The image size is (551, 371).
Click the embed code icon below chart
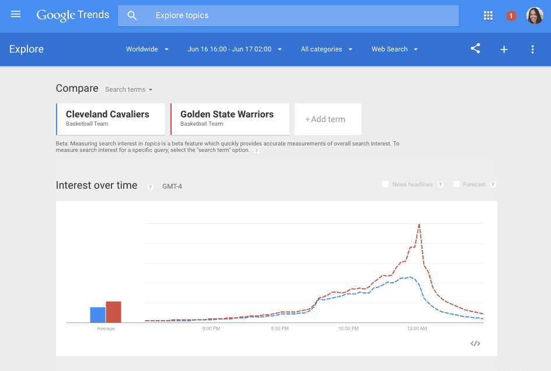475,344
